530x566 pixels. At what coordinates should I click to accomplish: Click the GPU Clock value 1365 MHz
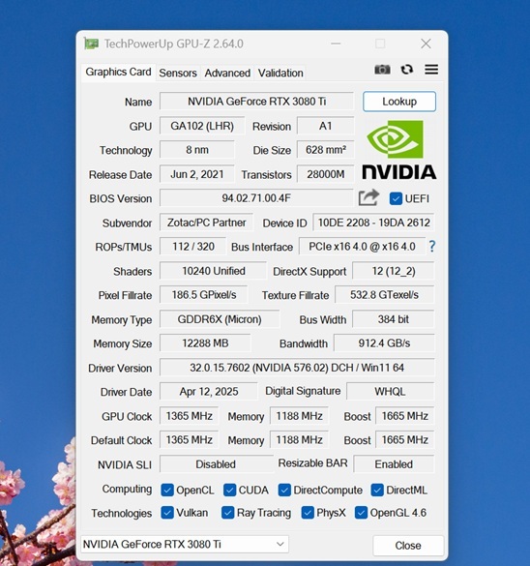click(x=189, y=416)
